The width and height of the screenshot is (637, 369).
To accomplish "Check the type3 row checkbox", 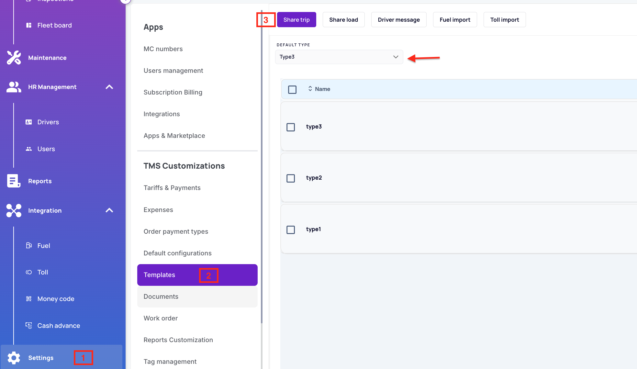I will coord(291,127).
